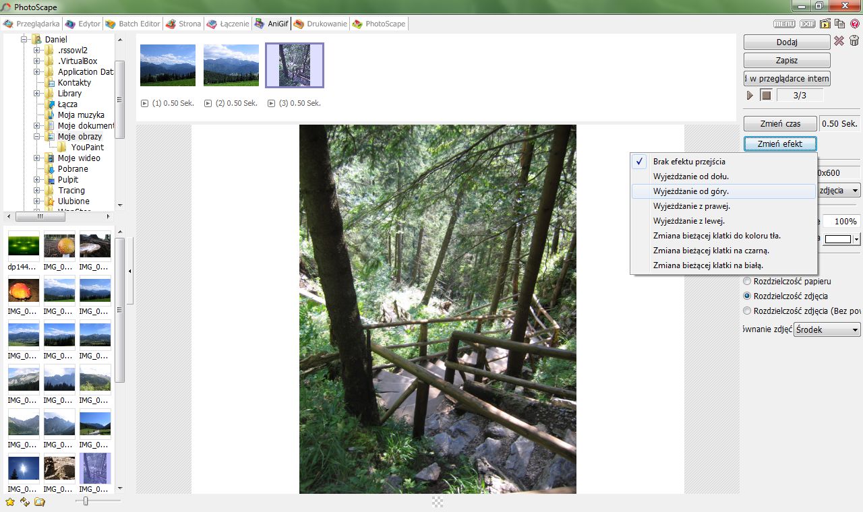Choose Wyjeżdżanie od góry effect
This screenshot has height=512, width=863.
[723, 191]
